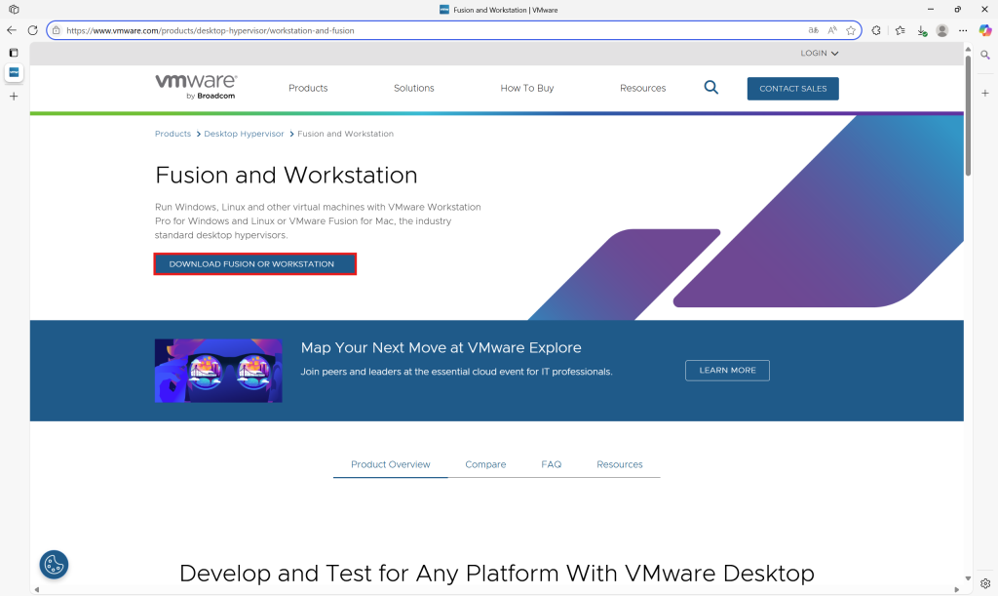Click the scroll down arrow
Screen dimensions: 998x596
point(968,578)
